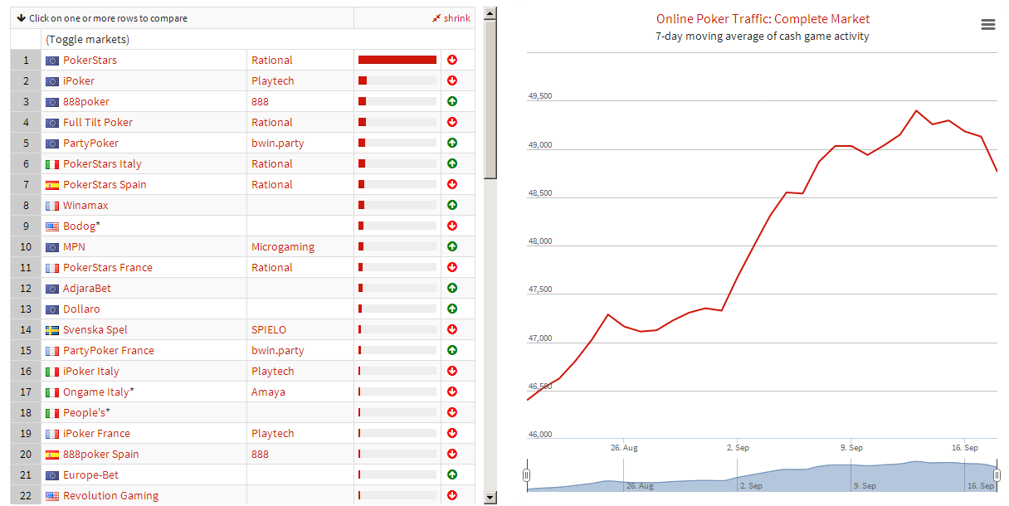Click the Full Tilt Poker trend arrow
This screenshot has height=506, width=1009.
[x=452, y=122]
